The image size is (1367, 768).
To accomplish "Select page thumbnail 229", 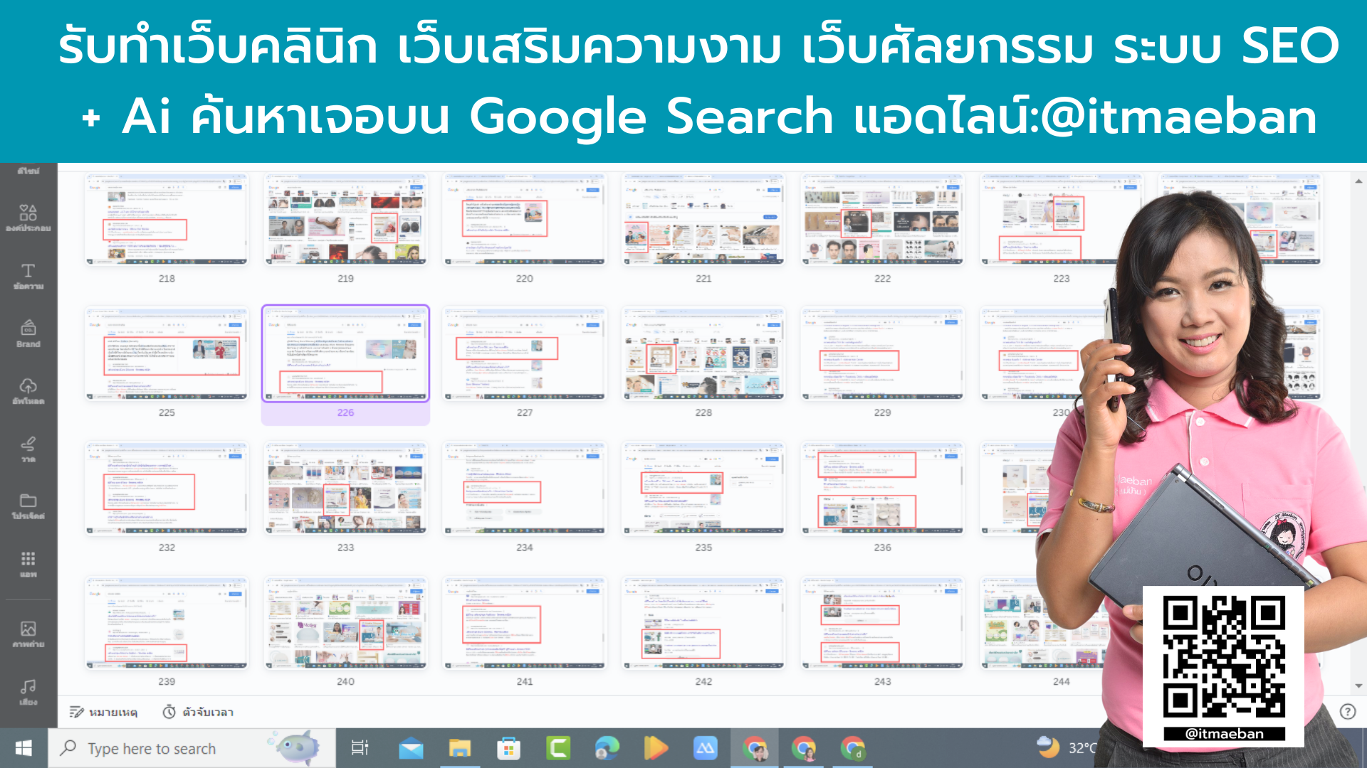I will click(x=882, y=353).
